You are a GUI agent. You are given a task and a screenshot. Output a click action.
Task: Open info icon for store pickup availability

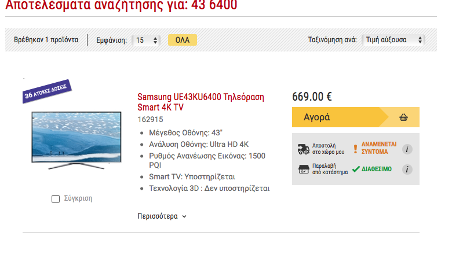pyautogui.click(x=407, y=169)
